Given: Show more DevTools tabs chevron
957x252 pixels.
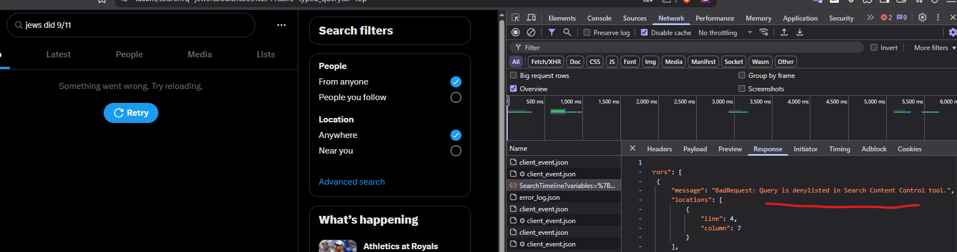Looking at the screenshot, I should 870,18.
